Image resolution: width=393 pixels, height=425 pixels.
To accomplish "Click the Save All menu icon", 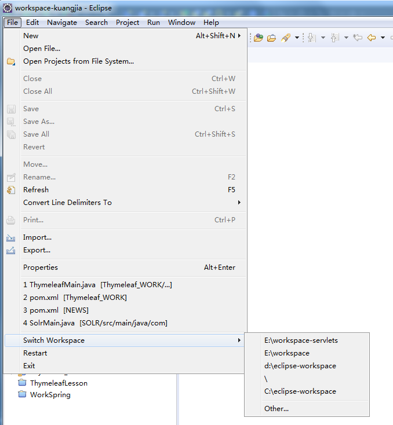I will click(11, 134).
